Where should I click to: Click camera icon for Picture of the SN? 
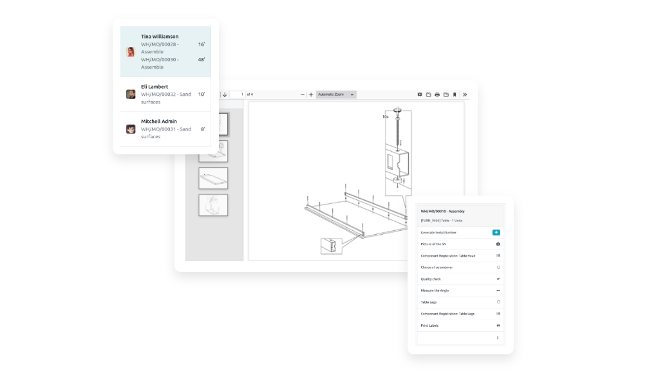point(498,244)
